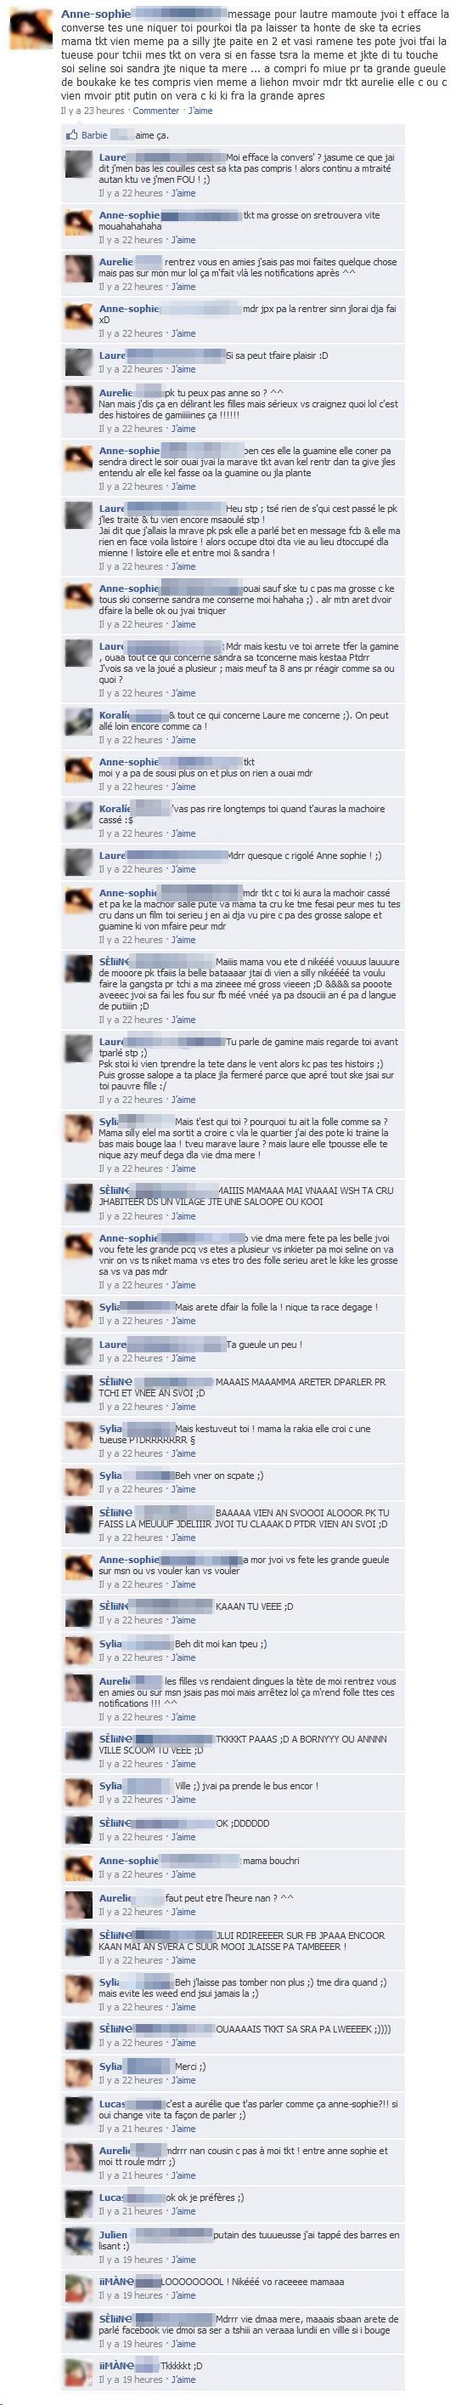
Task: Click Laure's avatar on the Si sa peut tfaire plaisir comment
Action: tap(78, 361)
